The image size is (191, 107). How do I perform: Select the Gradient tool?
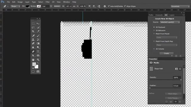[x=38, y=43]
